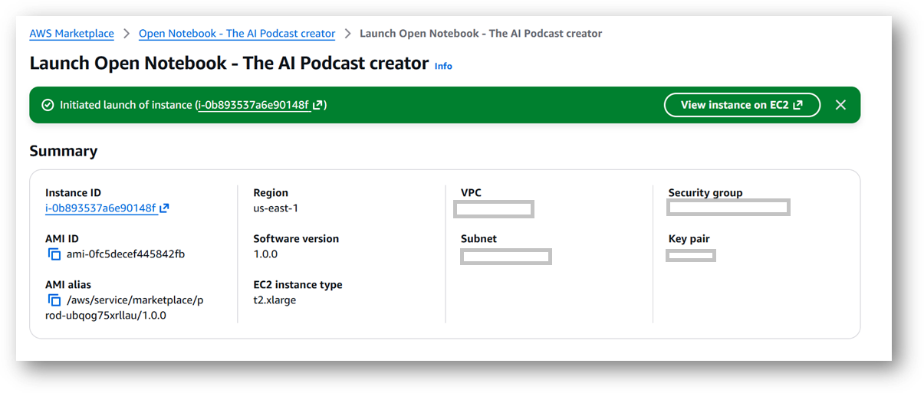Image resolution: width=924 pixels, height=393 pixels.
Task: Click the View instance on EC2 button
Action: (x=742, y=105)
